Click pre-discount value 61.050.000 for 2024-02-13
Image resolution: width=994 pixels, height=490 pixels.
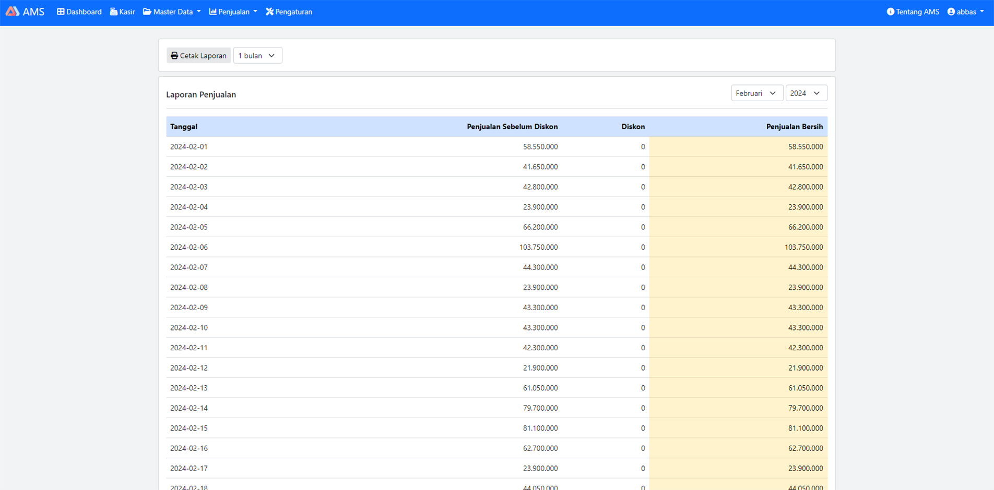click(x=540, y=388)
